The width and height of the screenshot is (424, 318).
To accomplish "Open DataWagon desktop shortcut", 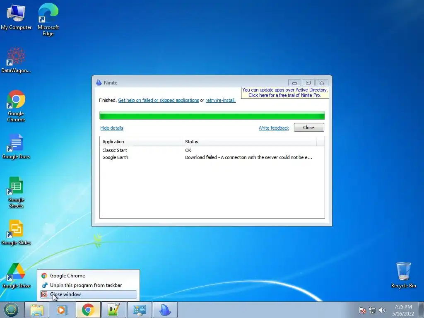I will [16, 60].
